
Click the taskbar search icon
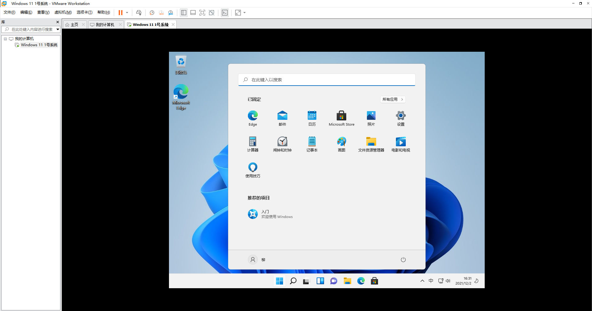point(293,281)
